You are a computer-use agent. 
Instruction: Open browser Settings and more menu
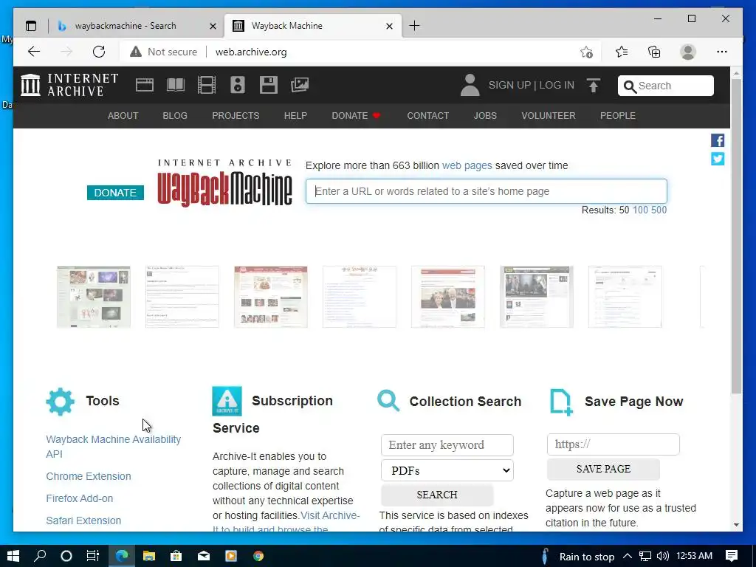pyautogui.click(x=722, y=52)
